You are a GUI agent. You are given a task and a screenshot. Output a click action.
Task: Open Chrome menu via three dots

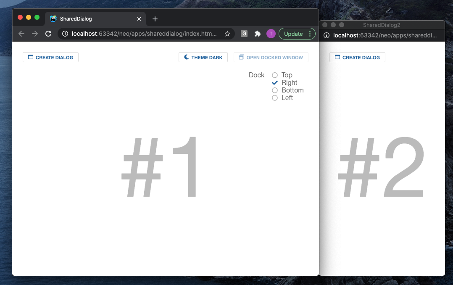coord(310,34)
